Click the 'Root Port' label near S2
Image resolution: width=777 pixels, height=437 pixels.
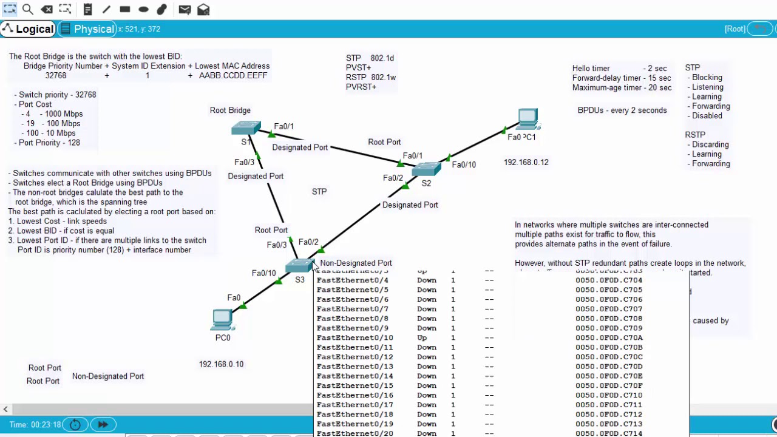[x=384, y=141]
